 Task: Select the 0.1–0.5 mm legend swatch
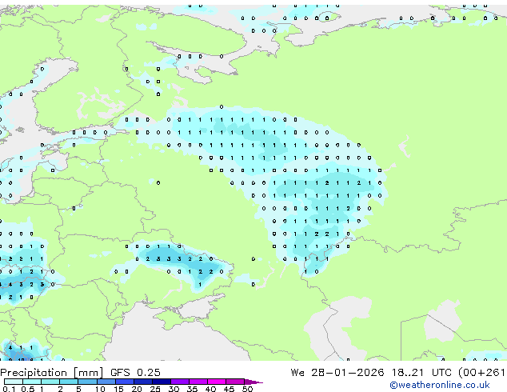coord(14,382)
